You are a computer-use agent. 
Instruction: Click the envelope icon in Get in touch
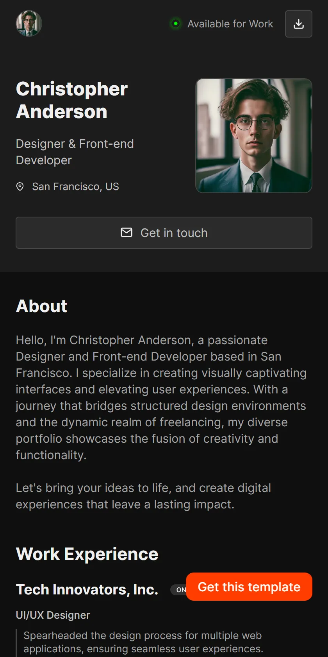[x=127, y=232]
